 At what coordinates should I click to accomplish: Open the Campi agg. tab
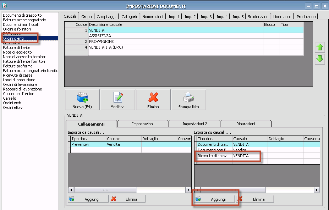point(106,17)
